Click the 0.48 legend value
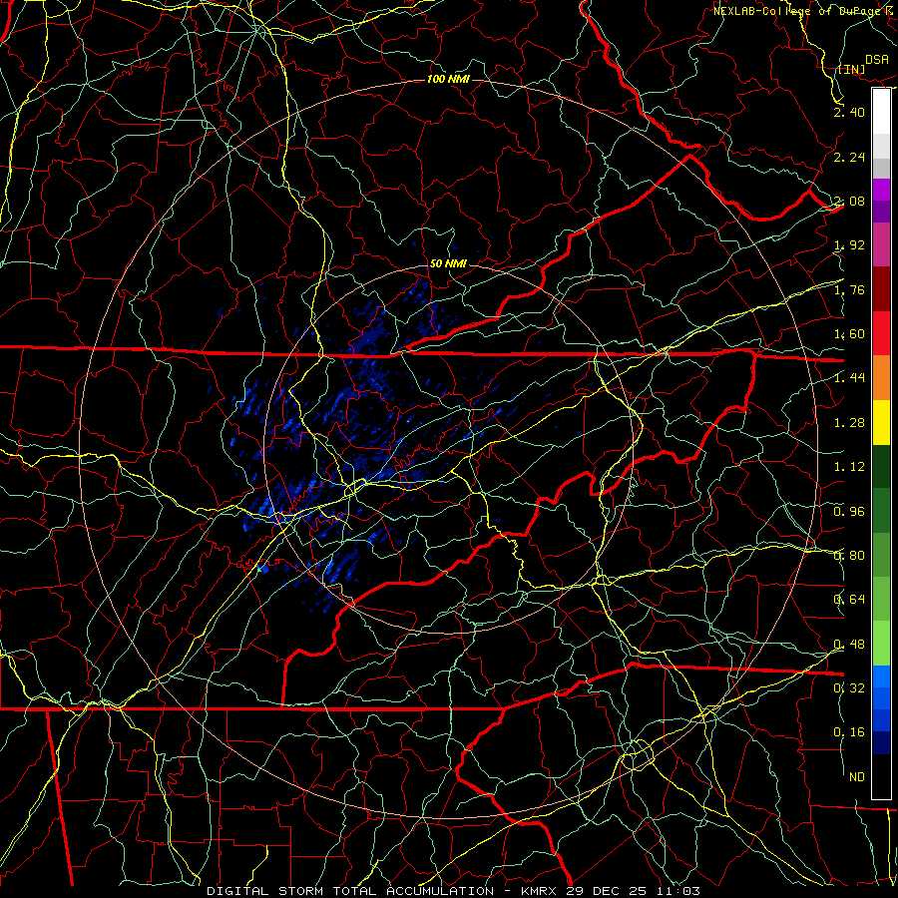Screen dimensions: 898x898 pos(849,645)
